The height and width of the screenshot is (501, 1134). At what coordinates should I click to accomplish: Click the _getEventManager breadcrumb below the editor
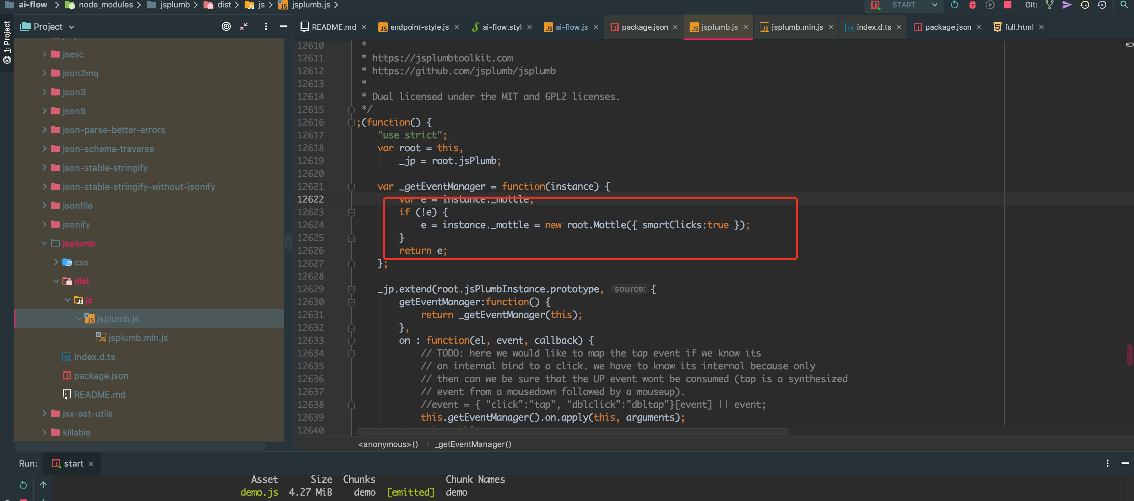point(472,444)
